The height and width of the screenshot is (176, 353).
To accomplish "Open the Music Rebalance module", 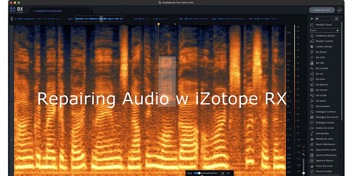I will (x=323, y=144).
